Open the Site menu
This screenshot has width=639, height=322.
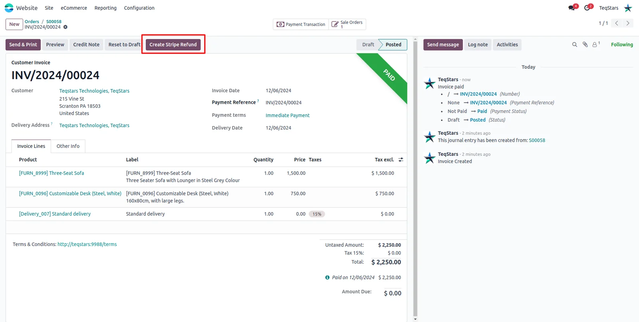coord(49,8)
